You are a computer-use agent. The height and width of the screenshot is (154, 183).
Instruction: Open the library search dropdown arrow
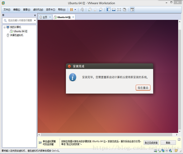(35, 20)
